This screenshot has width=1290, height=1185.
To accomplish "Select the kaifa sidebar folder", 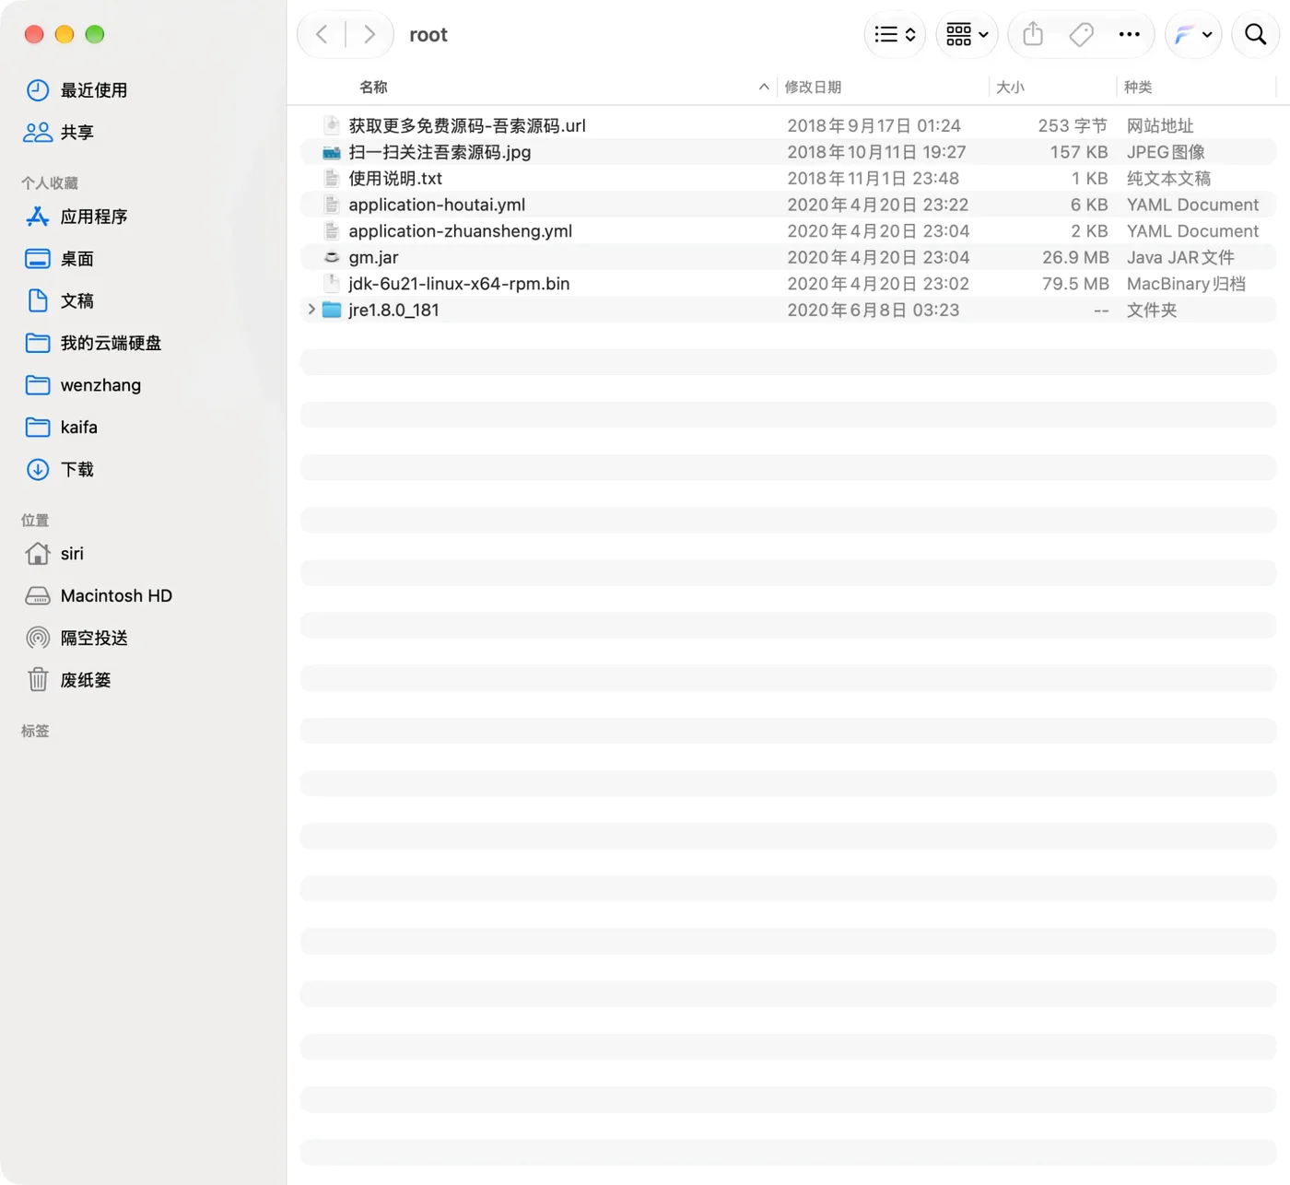I will click(x=78, y=428).
